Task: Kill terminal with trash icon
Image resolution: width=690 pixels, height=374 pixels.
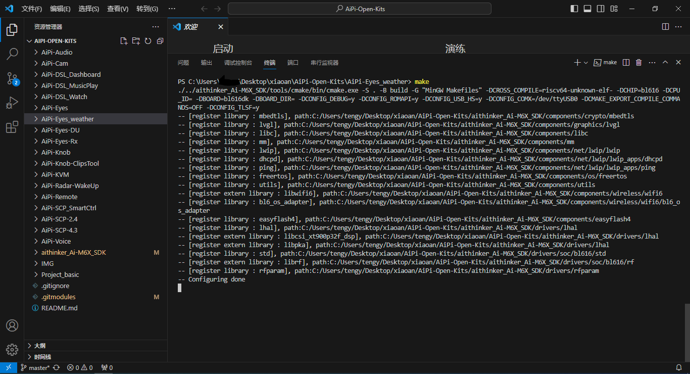Action: [638, 63]
